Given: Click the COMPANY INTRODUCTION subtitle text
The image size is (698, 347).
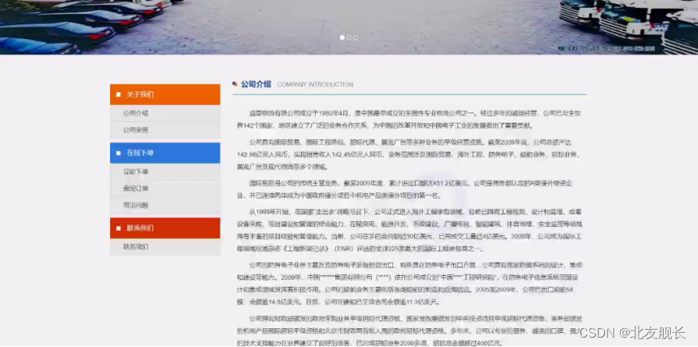Looking at the screenshot, I should 315,84.
